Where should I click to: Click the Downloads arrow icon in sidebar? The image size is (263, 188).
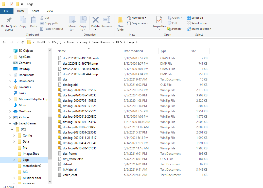point(15,81)
